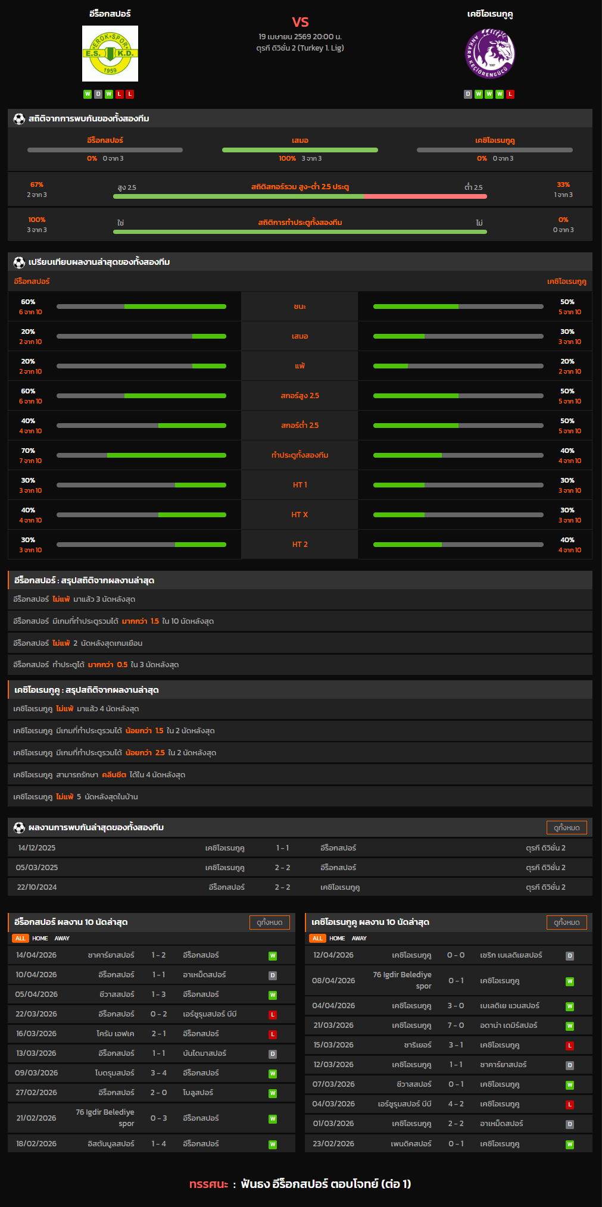Image resolution: width=602 pixels, height=1207 pixels.
Task: Click the over/under 2.5 goals statistic bar
Action: pyautogui.click(x=300, y=196)
